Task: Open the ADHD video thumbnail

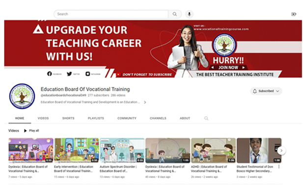Action: coord(213,150)
